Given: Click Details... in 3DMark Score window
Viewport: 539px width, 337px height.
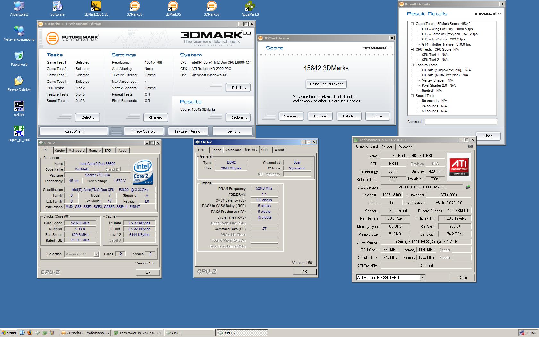Looking at the screenshot, I should point(350,116).
